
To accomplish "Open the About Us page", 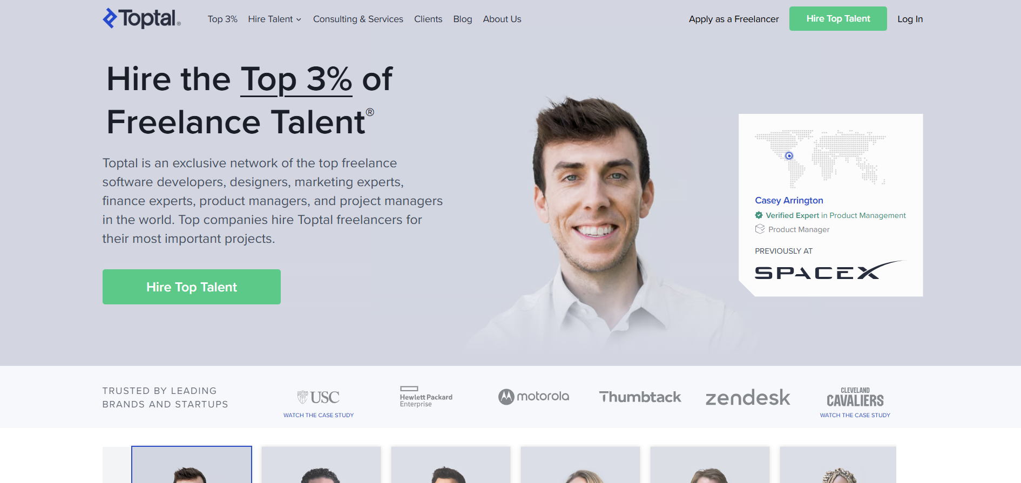I will click(x=502, y=19).
